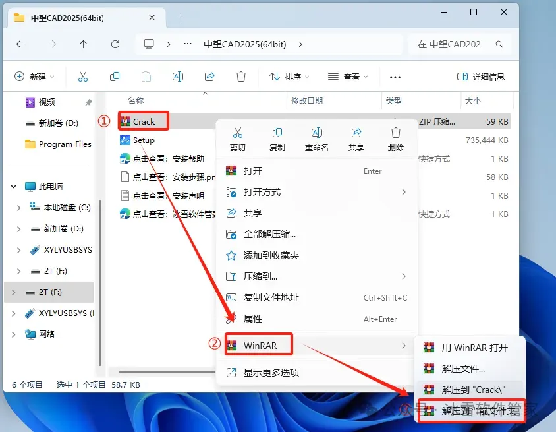Sort by the 修改日期 column header
Image resolution: width=556 pixels, height=432 pixels.
[x=307, y=101]
